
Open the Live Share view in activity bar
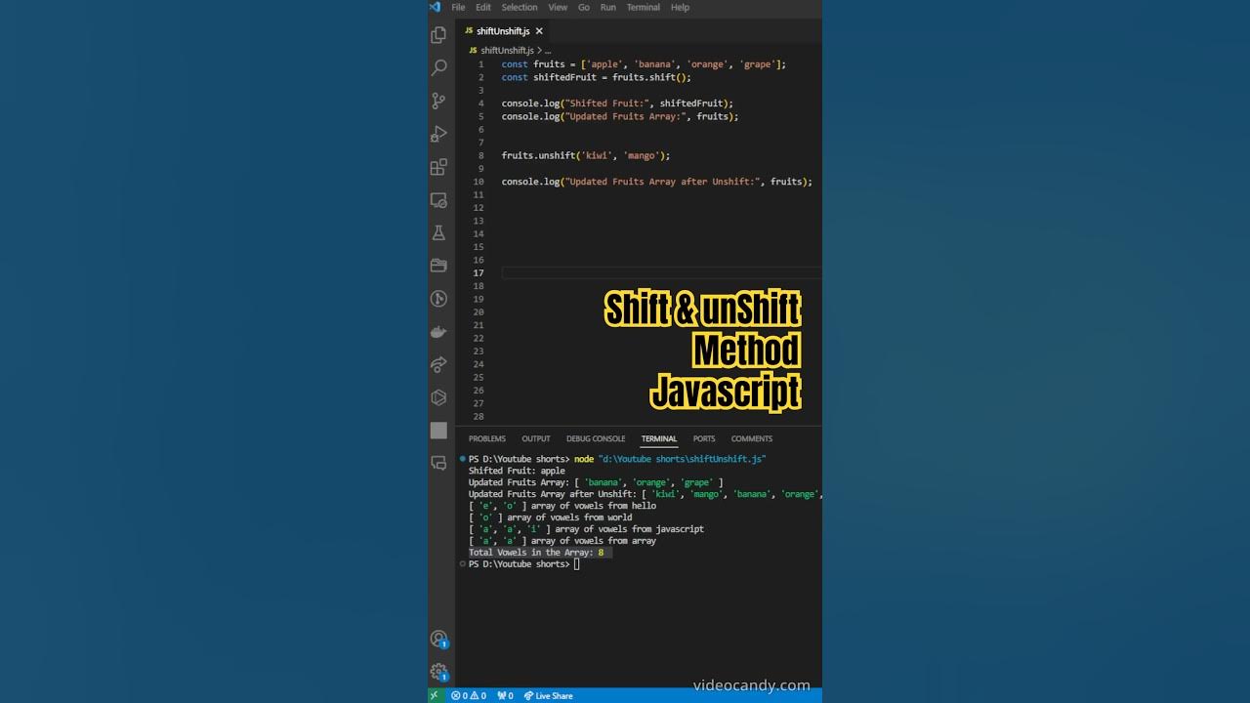coord(438,364)
